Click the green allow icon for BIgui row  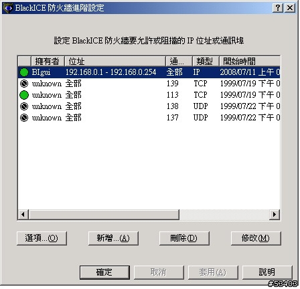point(24,72)
